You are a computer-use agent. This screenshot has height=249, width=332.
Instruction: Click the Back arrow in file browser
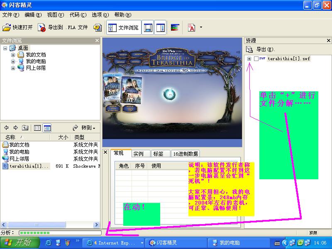[x=6, y=128]
